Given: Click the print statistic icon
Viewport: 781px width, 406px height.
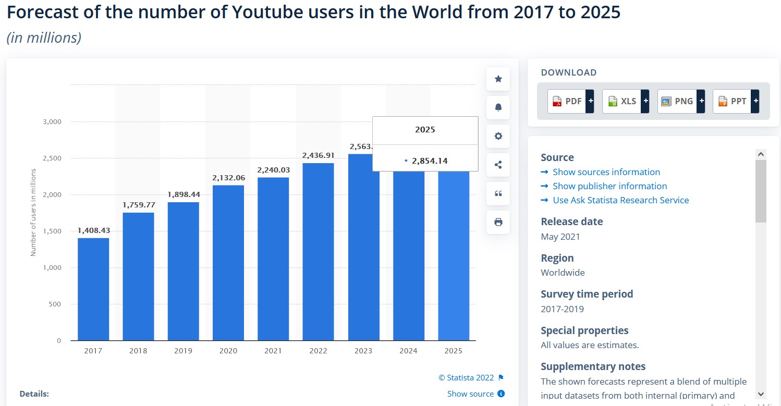Looking at the screenshot, I should [498, 223].
